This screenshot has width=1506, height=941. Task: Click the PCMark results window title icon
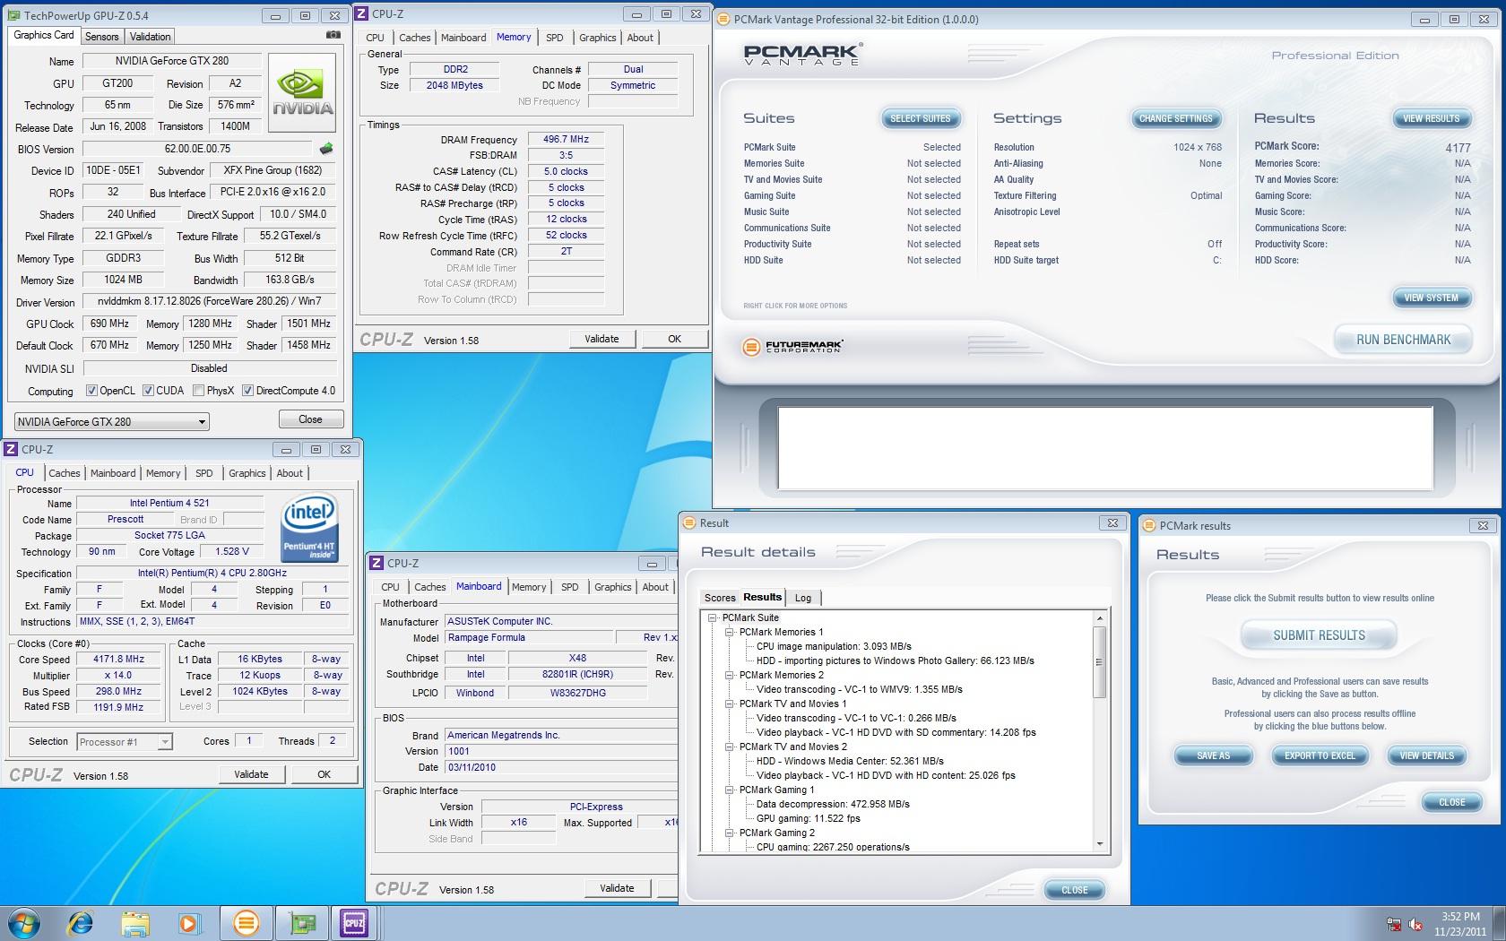click(1149, 525)
